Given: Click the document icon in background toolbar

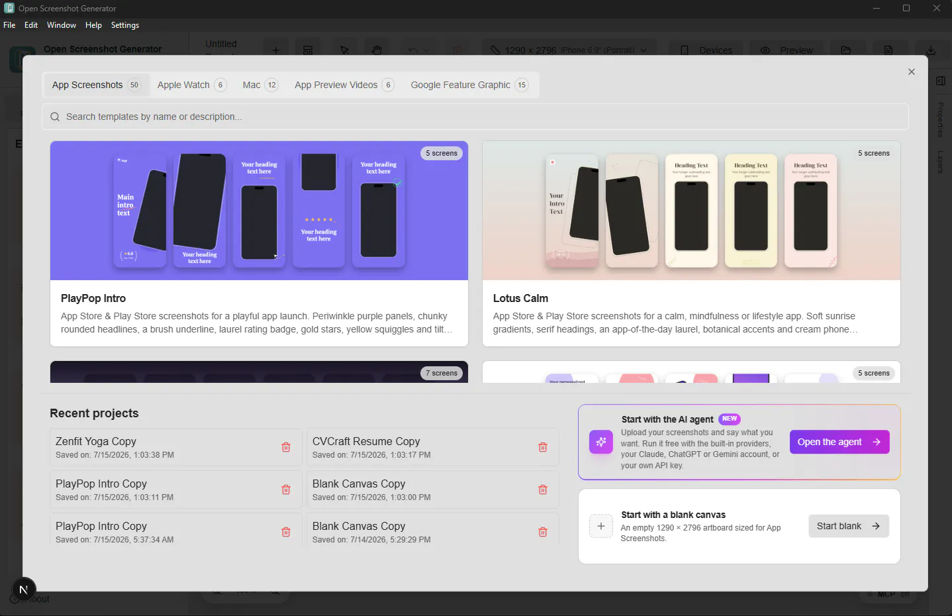Looking at the screenshot, I should (x=888, y=50).
